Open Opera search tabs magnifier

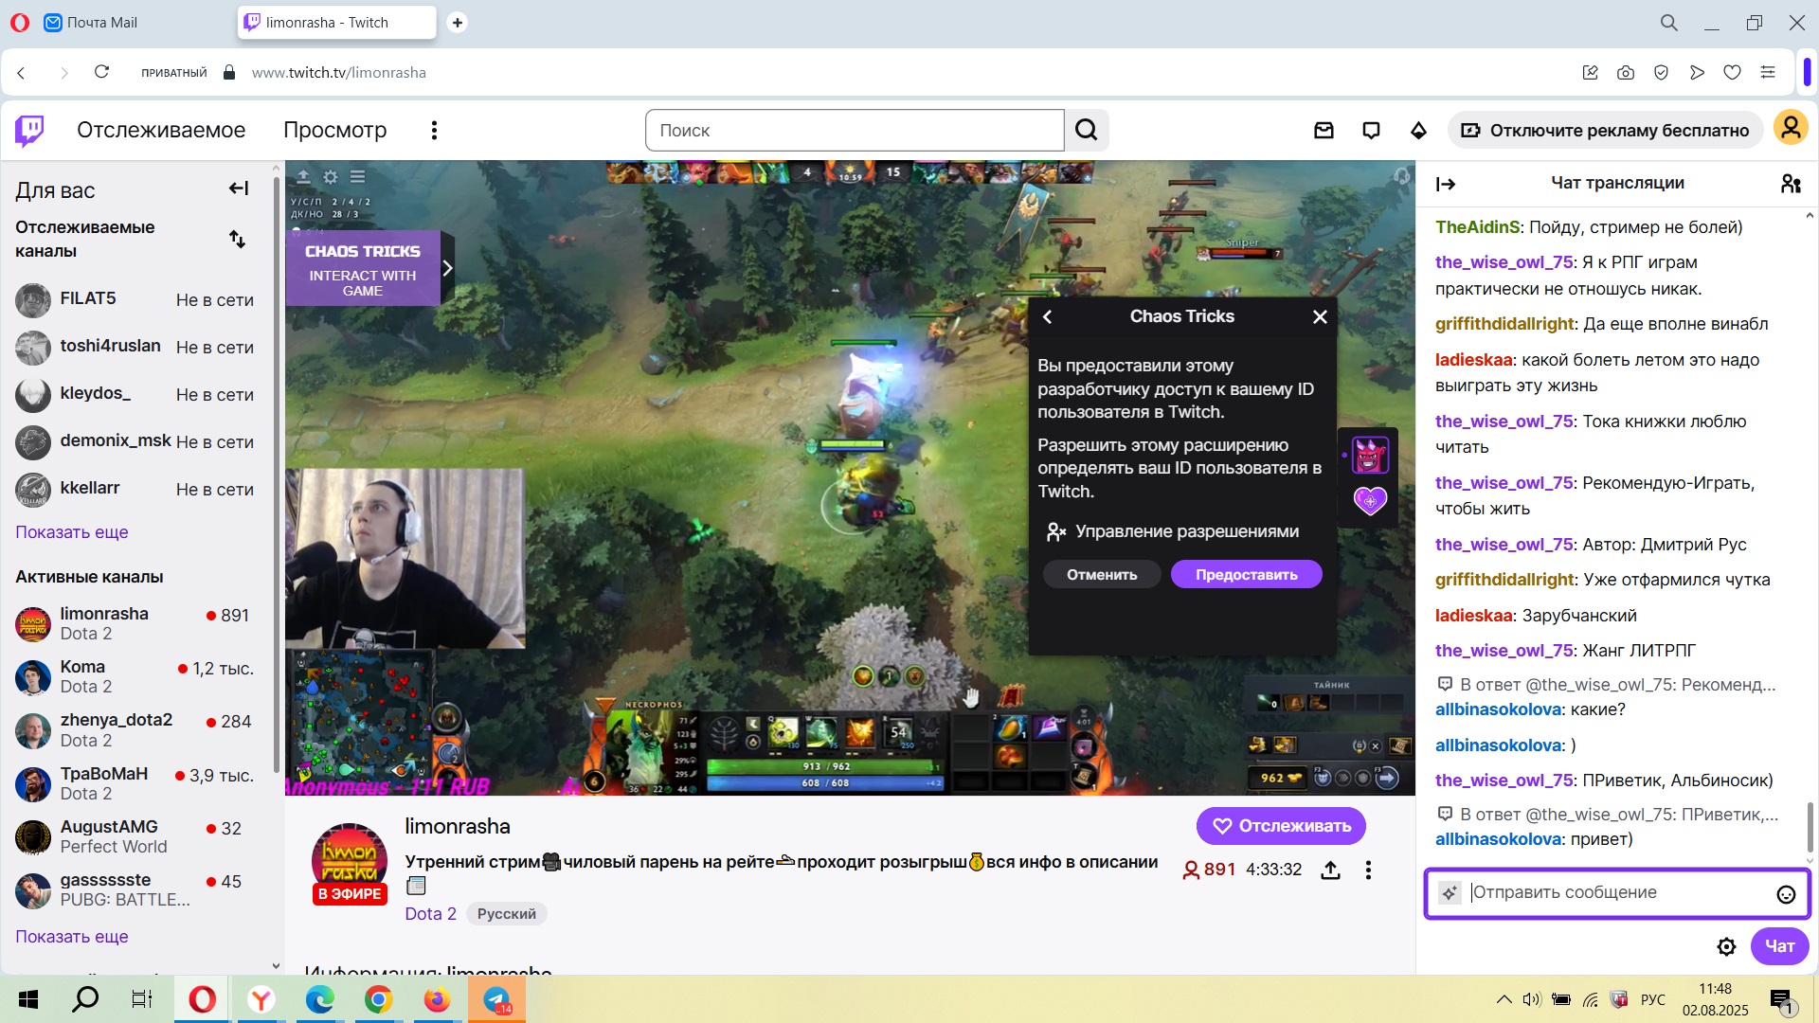(x=1669, y=22)
